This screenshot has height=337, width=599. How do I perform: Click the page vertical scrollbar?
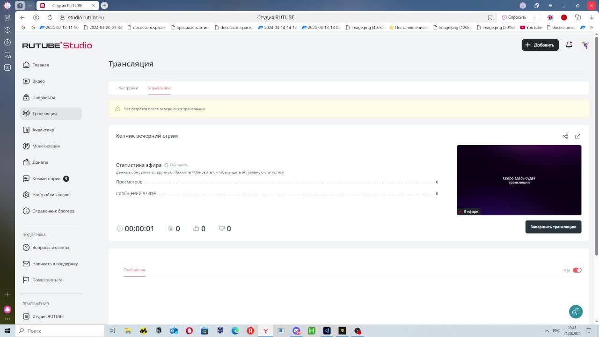(x=596, y=145)
